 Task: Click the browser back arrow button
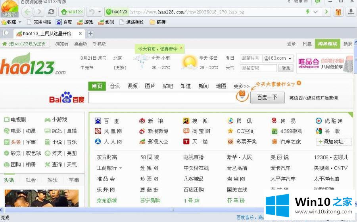tap(27, 12)
